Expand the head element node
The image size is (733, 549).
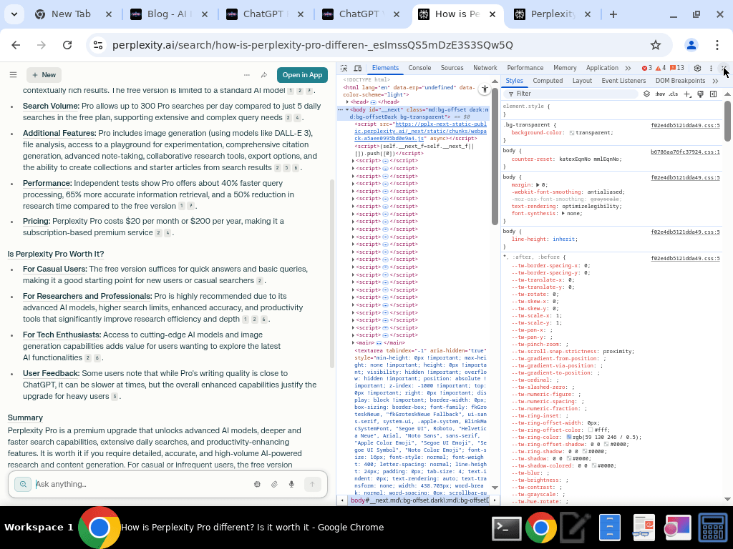(x=347, y=102)
